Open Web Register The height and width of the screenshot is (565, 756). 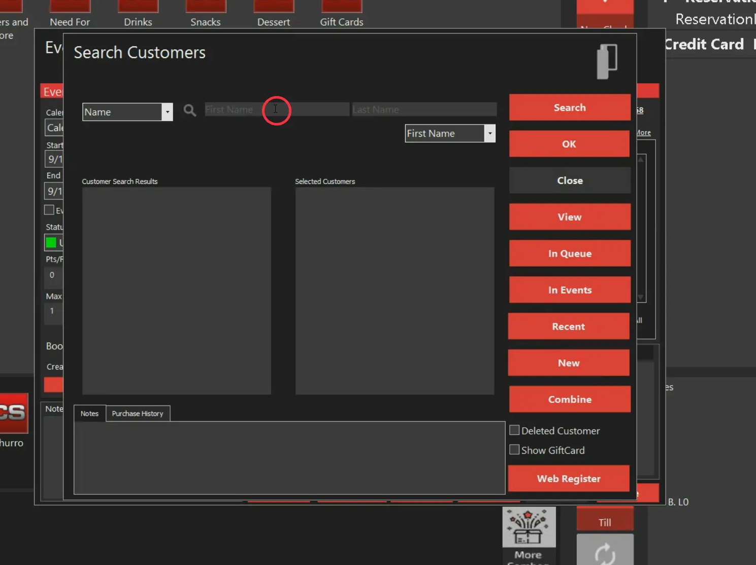[x=569, y=479]
